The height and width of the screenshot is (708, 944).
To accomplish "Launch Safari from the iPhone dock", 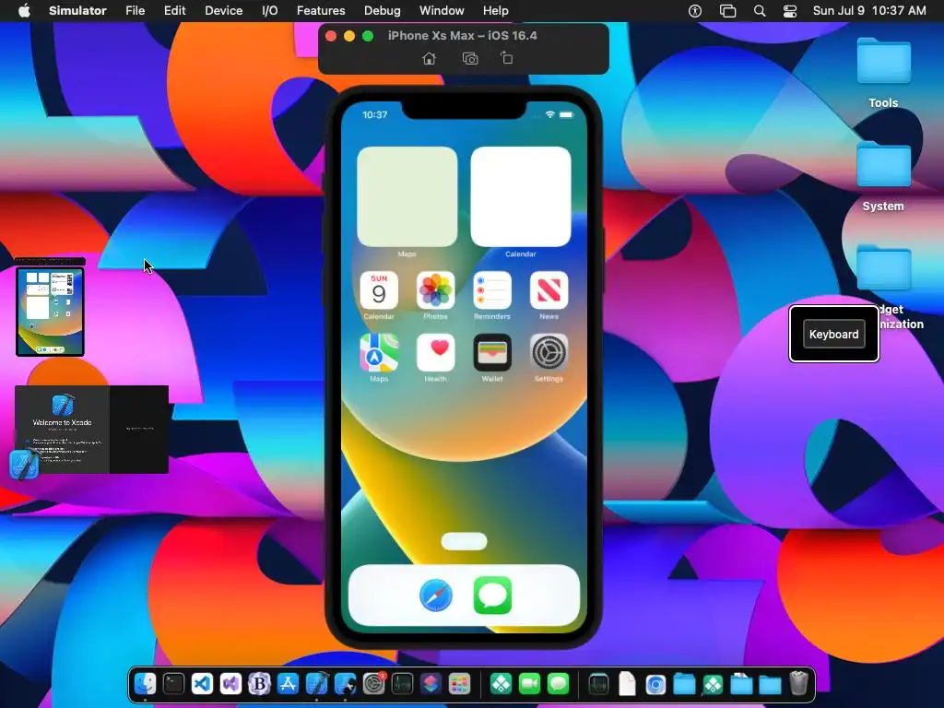I will tap(436, 596).
